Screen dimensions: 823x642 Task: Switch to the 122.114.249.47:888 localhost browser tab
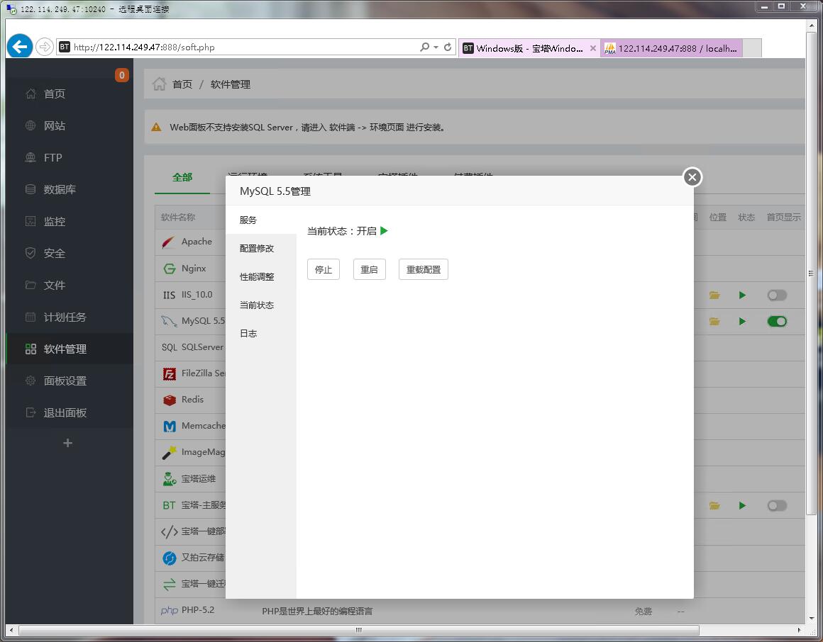[672, 48]
